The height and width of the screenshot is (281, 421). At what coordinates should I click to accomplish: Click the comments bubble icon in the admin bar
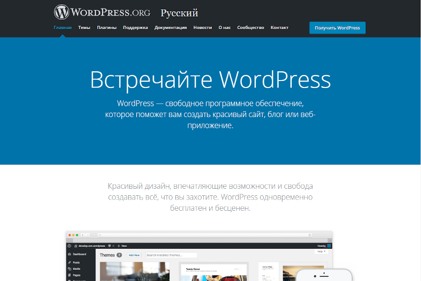[109, 245]
